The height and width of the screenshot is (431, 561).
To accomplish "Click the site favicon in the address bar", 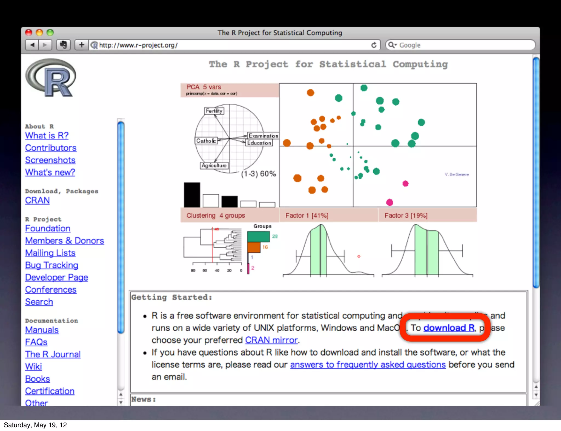I will 94,45.
